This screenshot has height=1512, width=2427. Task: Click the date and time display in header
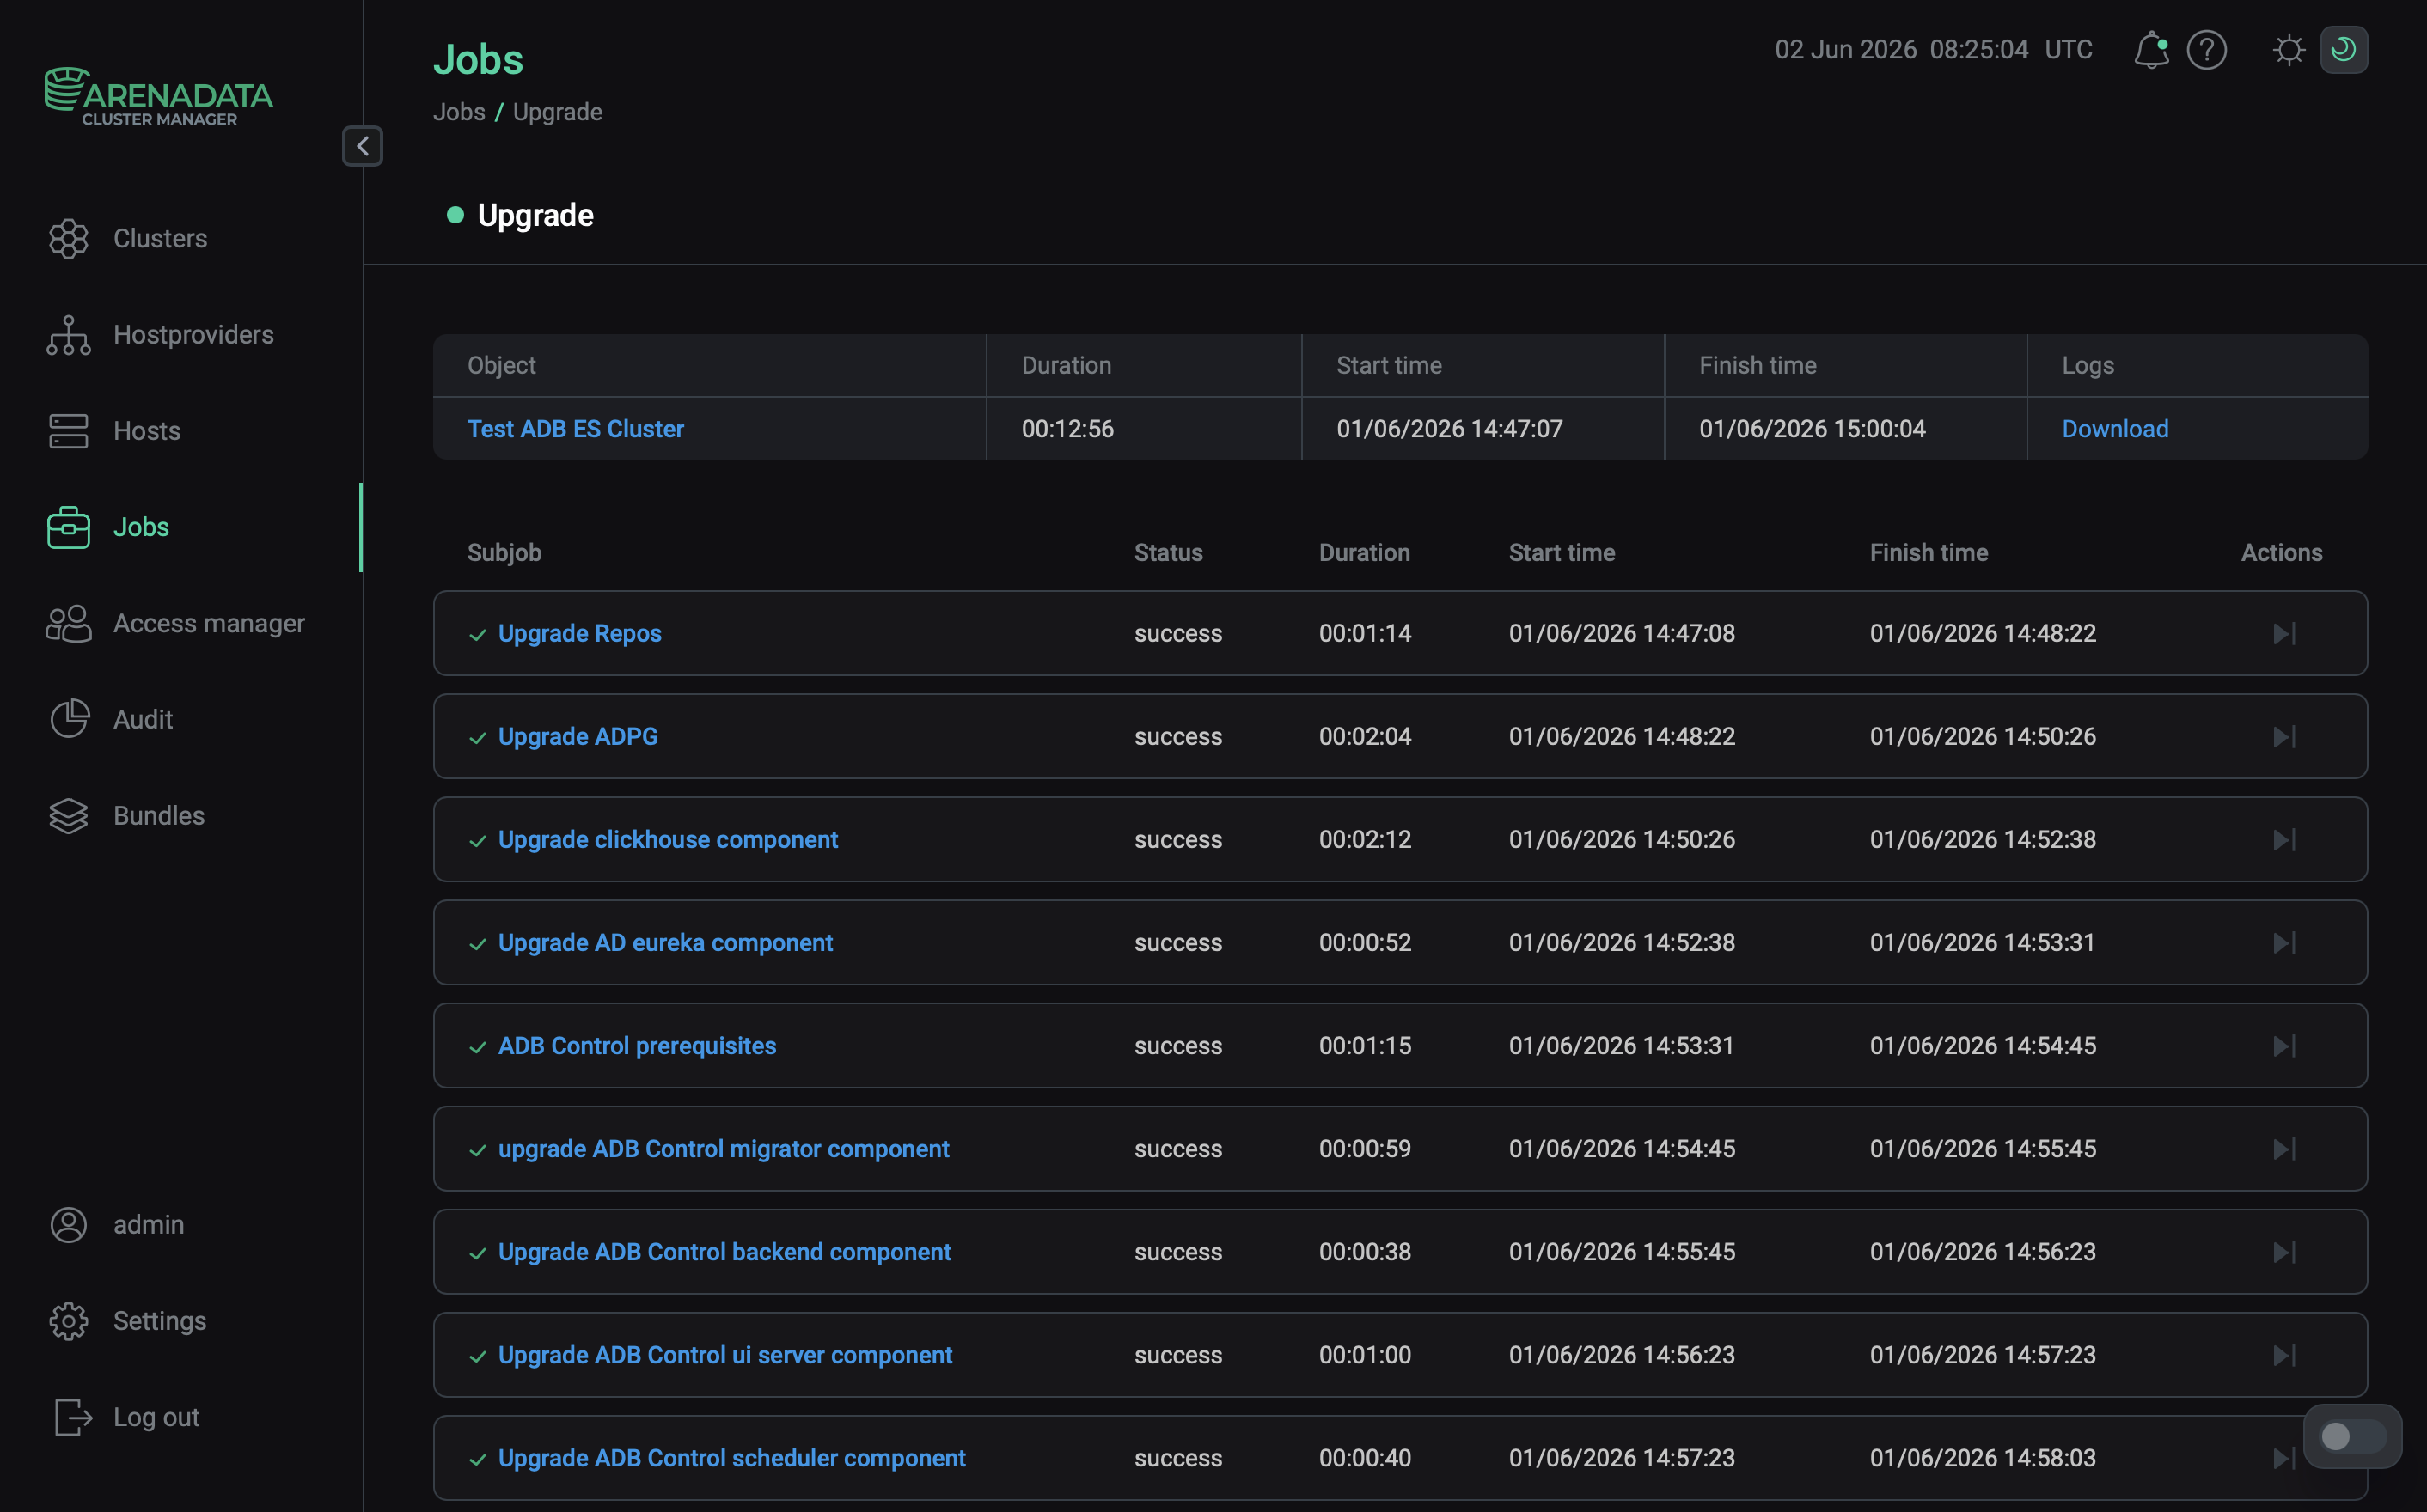tap(1933, 49)
